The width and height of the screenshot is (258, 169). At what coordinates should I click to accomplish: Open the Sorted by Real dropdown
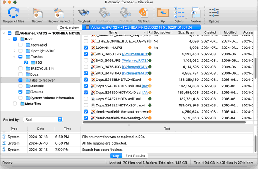tap(43, 119)
